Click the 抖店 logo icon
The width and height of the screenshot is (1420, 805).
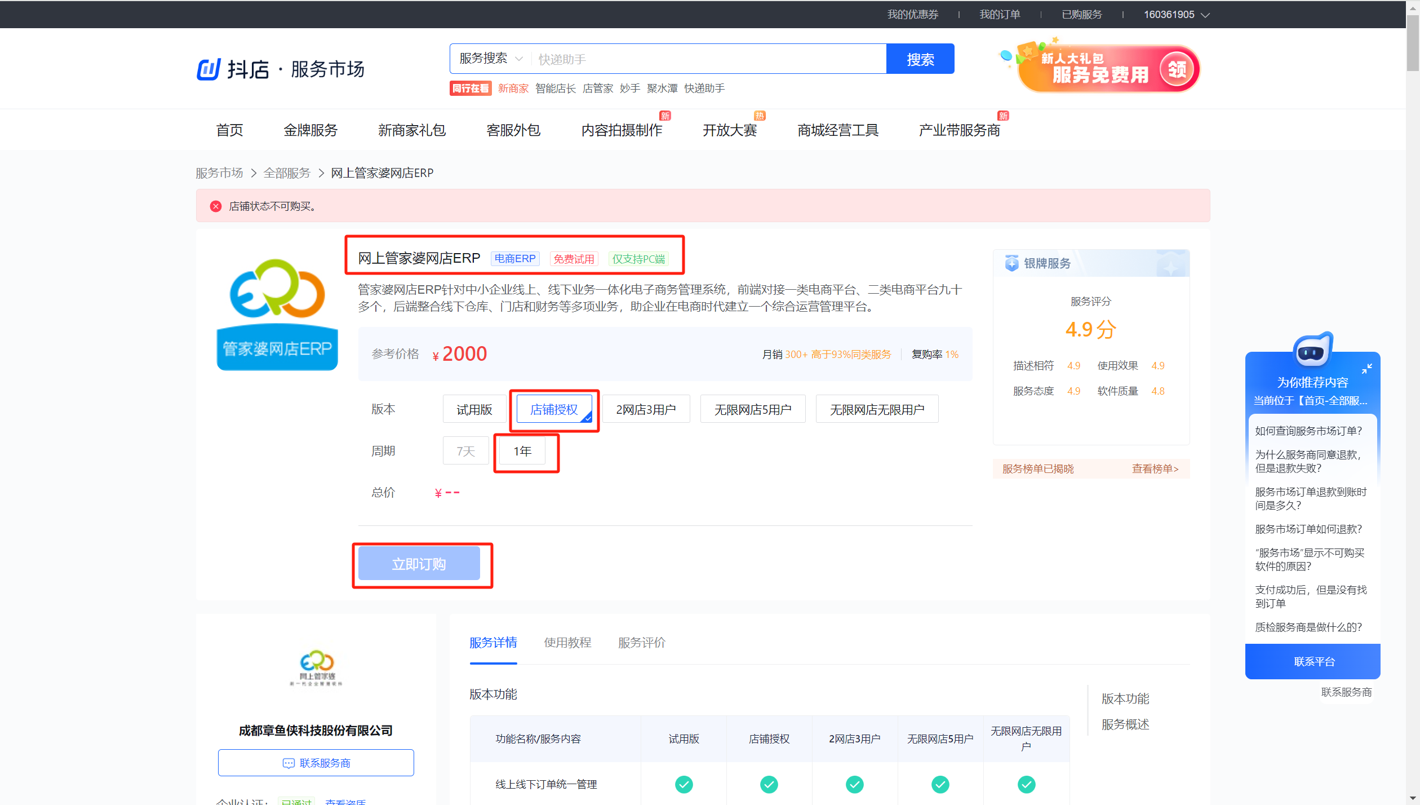pos(208,69)
